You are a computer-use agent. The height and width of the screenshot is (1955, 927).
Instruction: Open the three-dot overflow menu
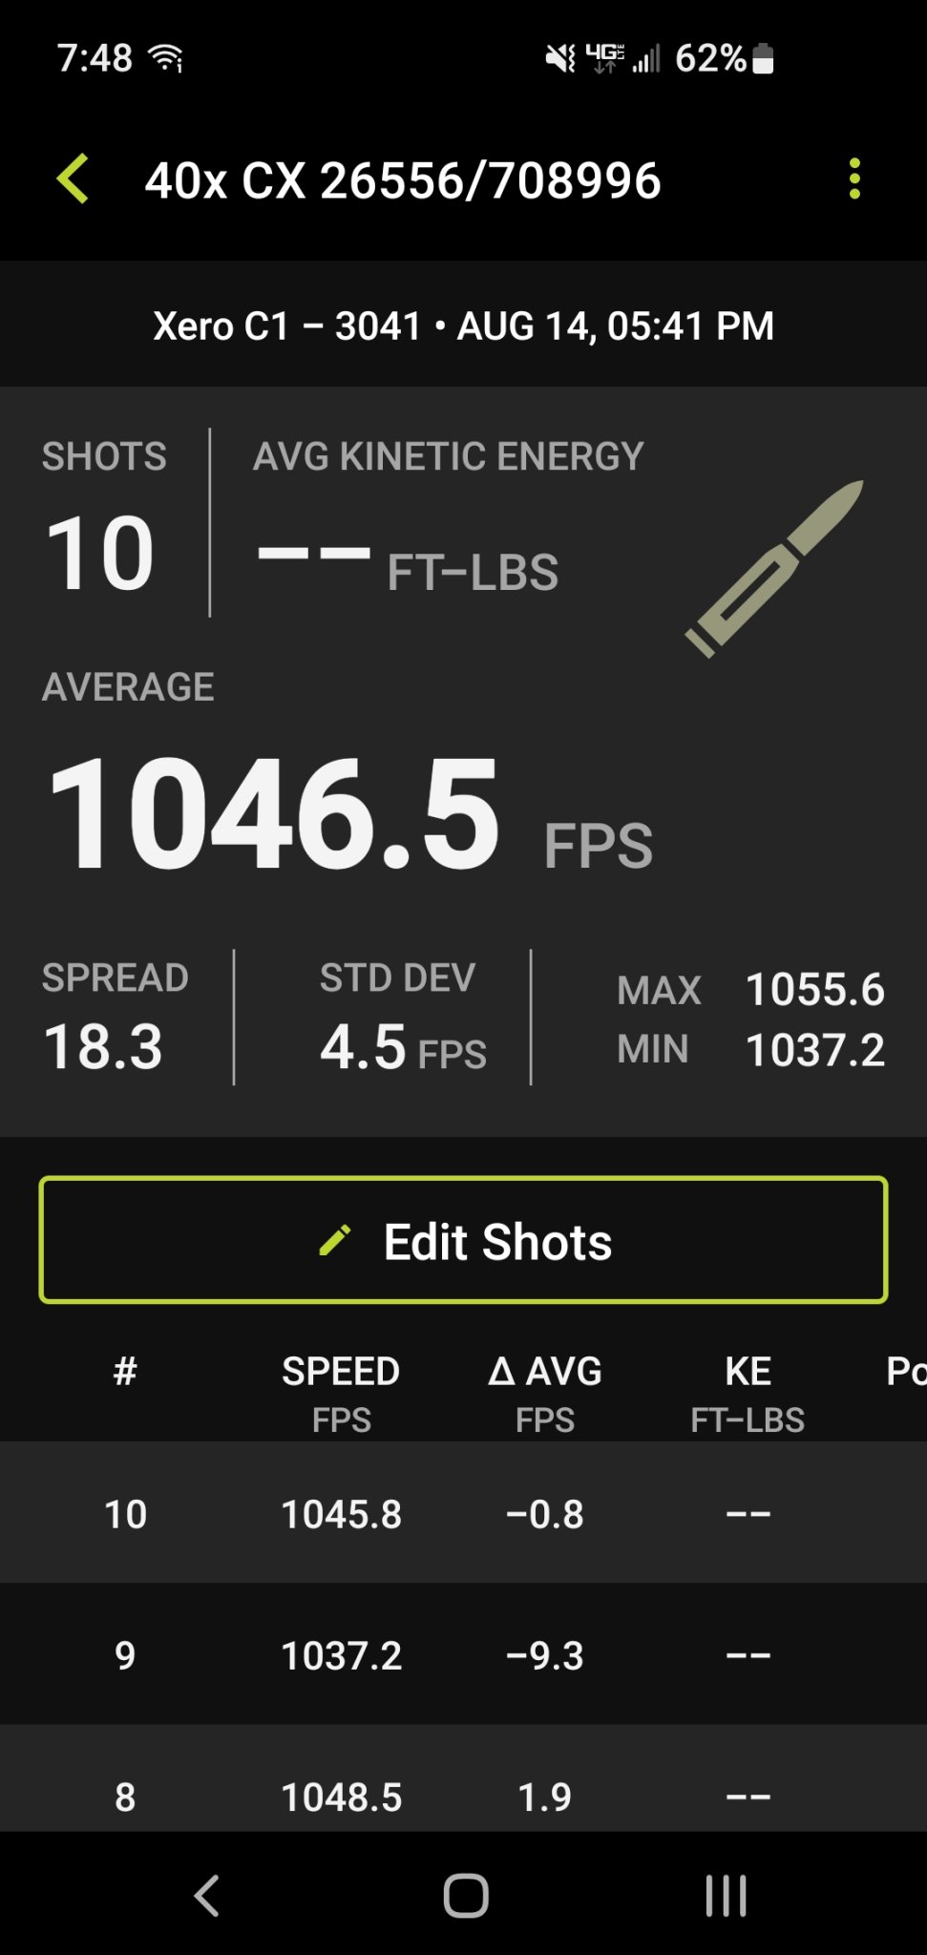(x=853, y=179)
